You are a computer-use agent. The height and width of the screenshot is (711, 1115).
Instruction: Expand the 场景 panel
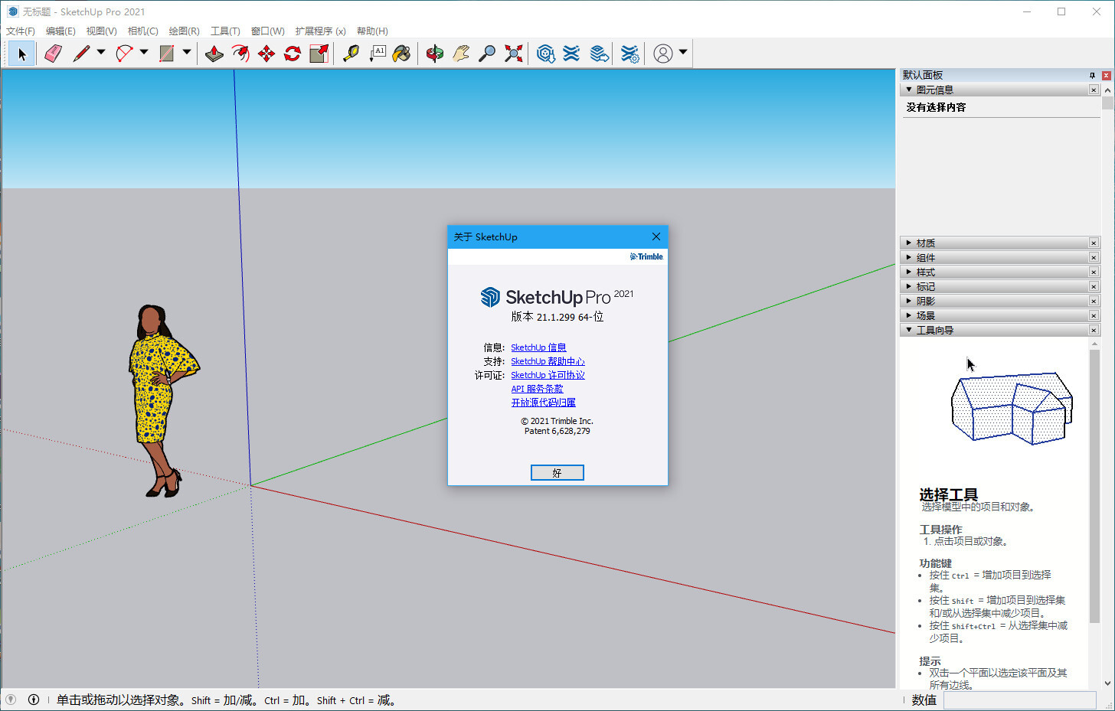click(909, 315)
